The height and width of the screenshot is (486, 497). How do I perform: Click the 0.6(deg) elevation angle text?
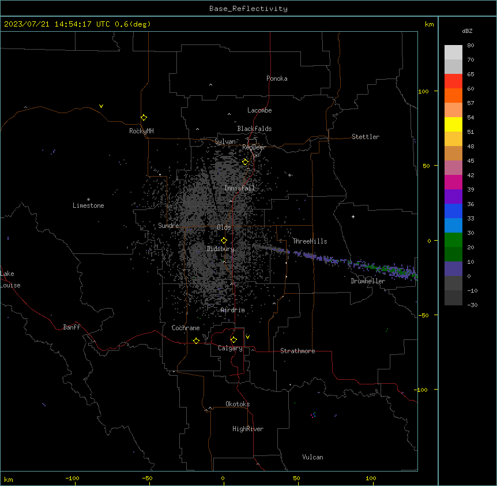coord(133,24)
